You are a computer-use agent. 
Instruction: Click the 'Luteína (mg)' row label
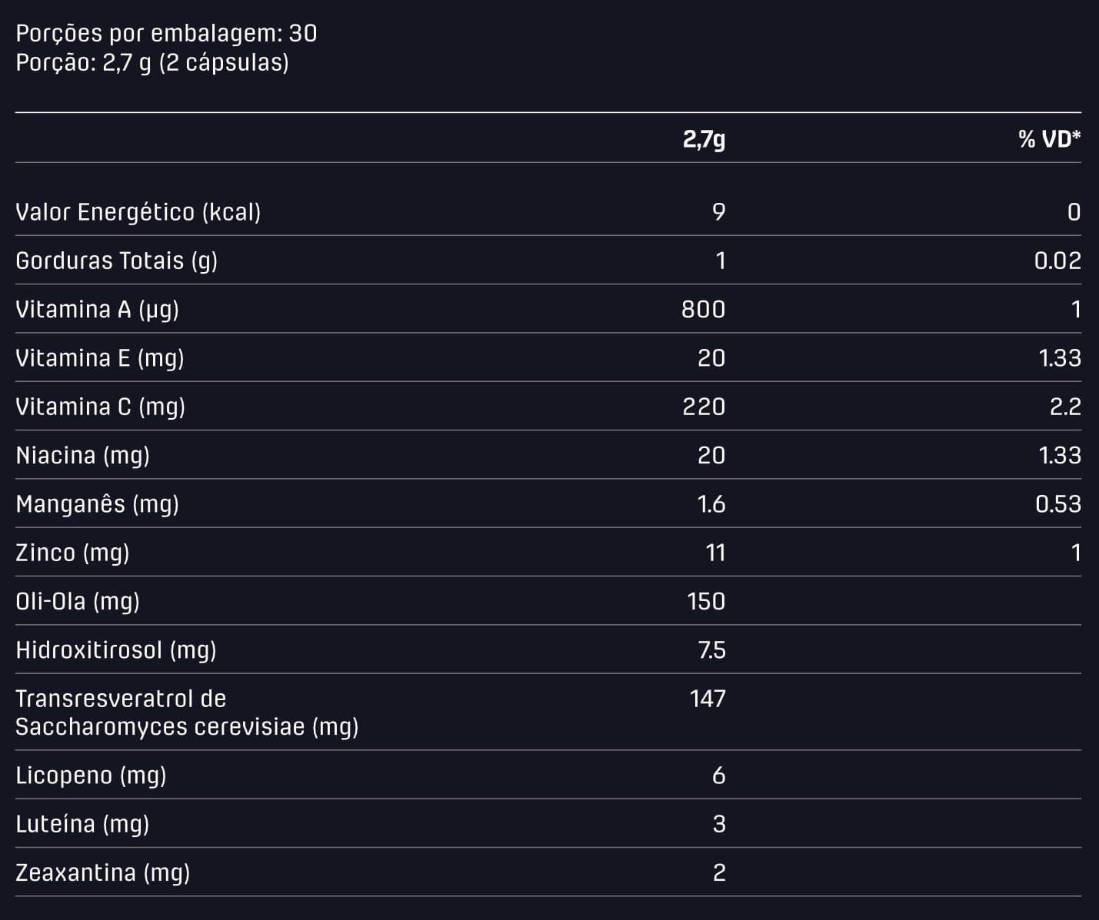tap(82, 825)
